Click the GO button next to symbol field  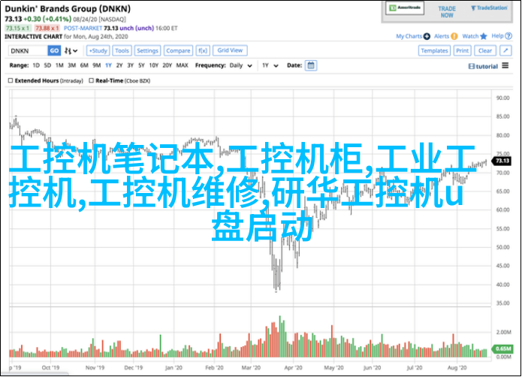pyautogui.click(x=54, y=50)
